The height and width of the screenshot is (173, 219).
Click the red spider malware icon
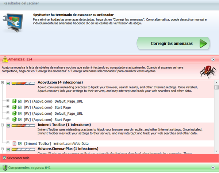(x=208, y=71)
